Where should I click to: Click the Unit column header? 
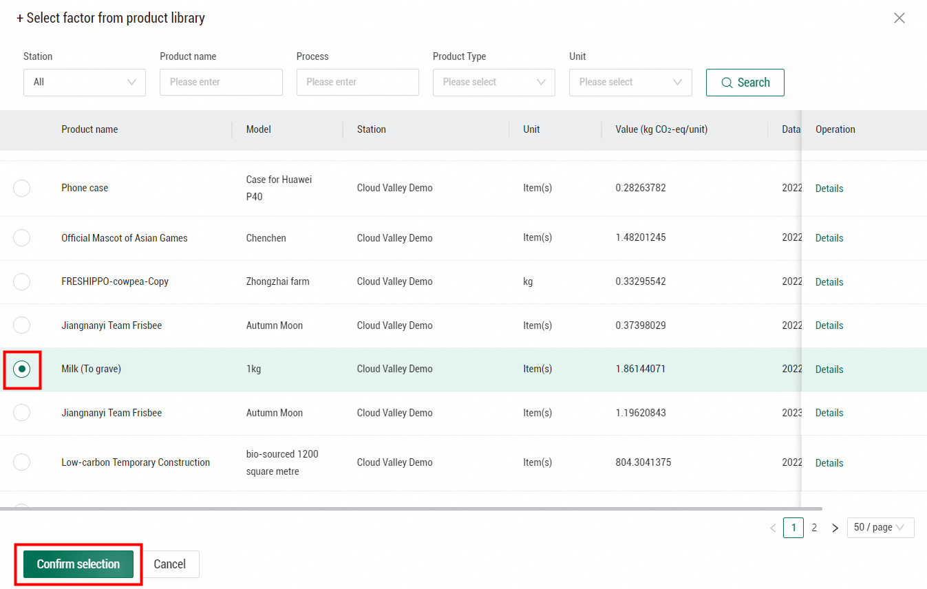point(531,129)
